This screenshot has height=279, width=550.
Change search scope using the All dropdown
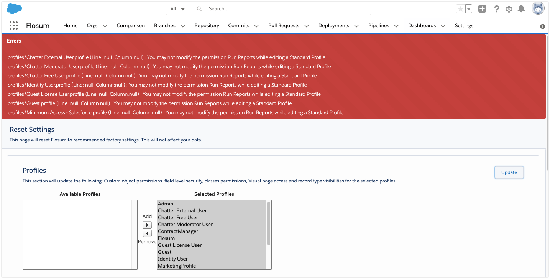(177, 8)
